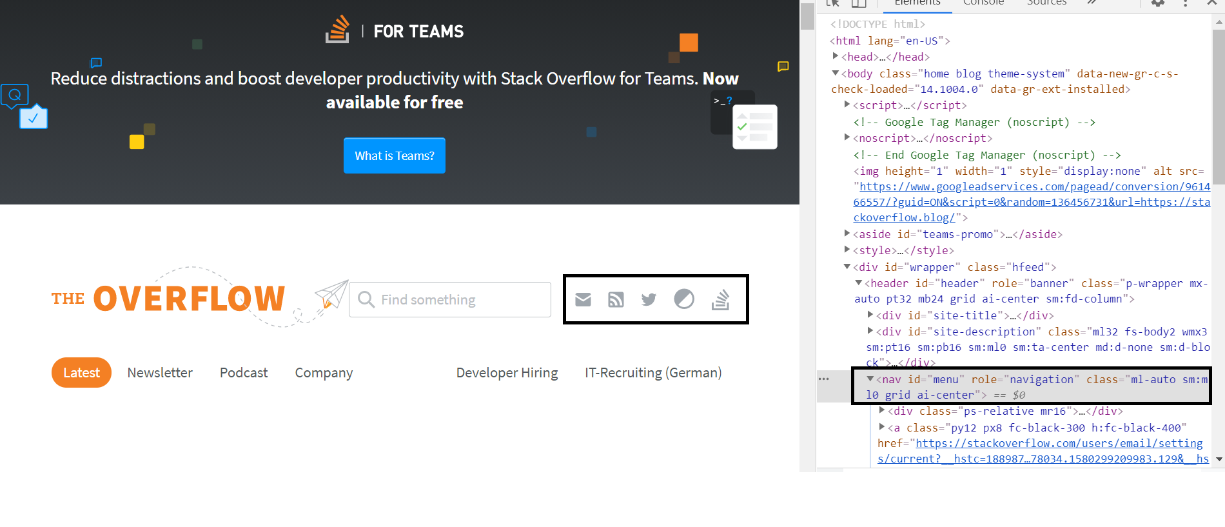Open the Company section

tap(324, 373)
